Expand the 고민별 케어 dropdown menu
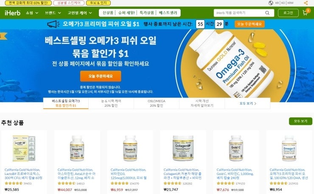314x194 pixels. point(80,13)
